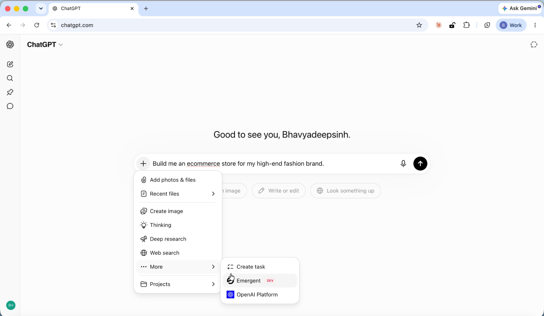
Task: Select the ChatGPT browser tab
Action: (93, 8)
